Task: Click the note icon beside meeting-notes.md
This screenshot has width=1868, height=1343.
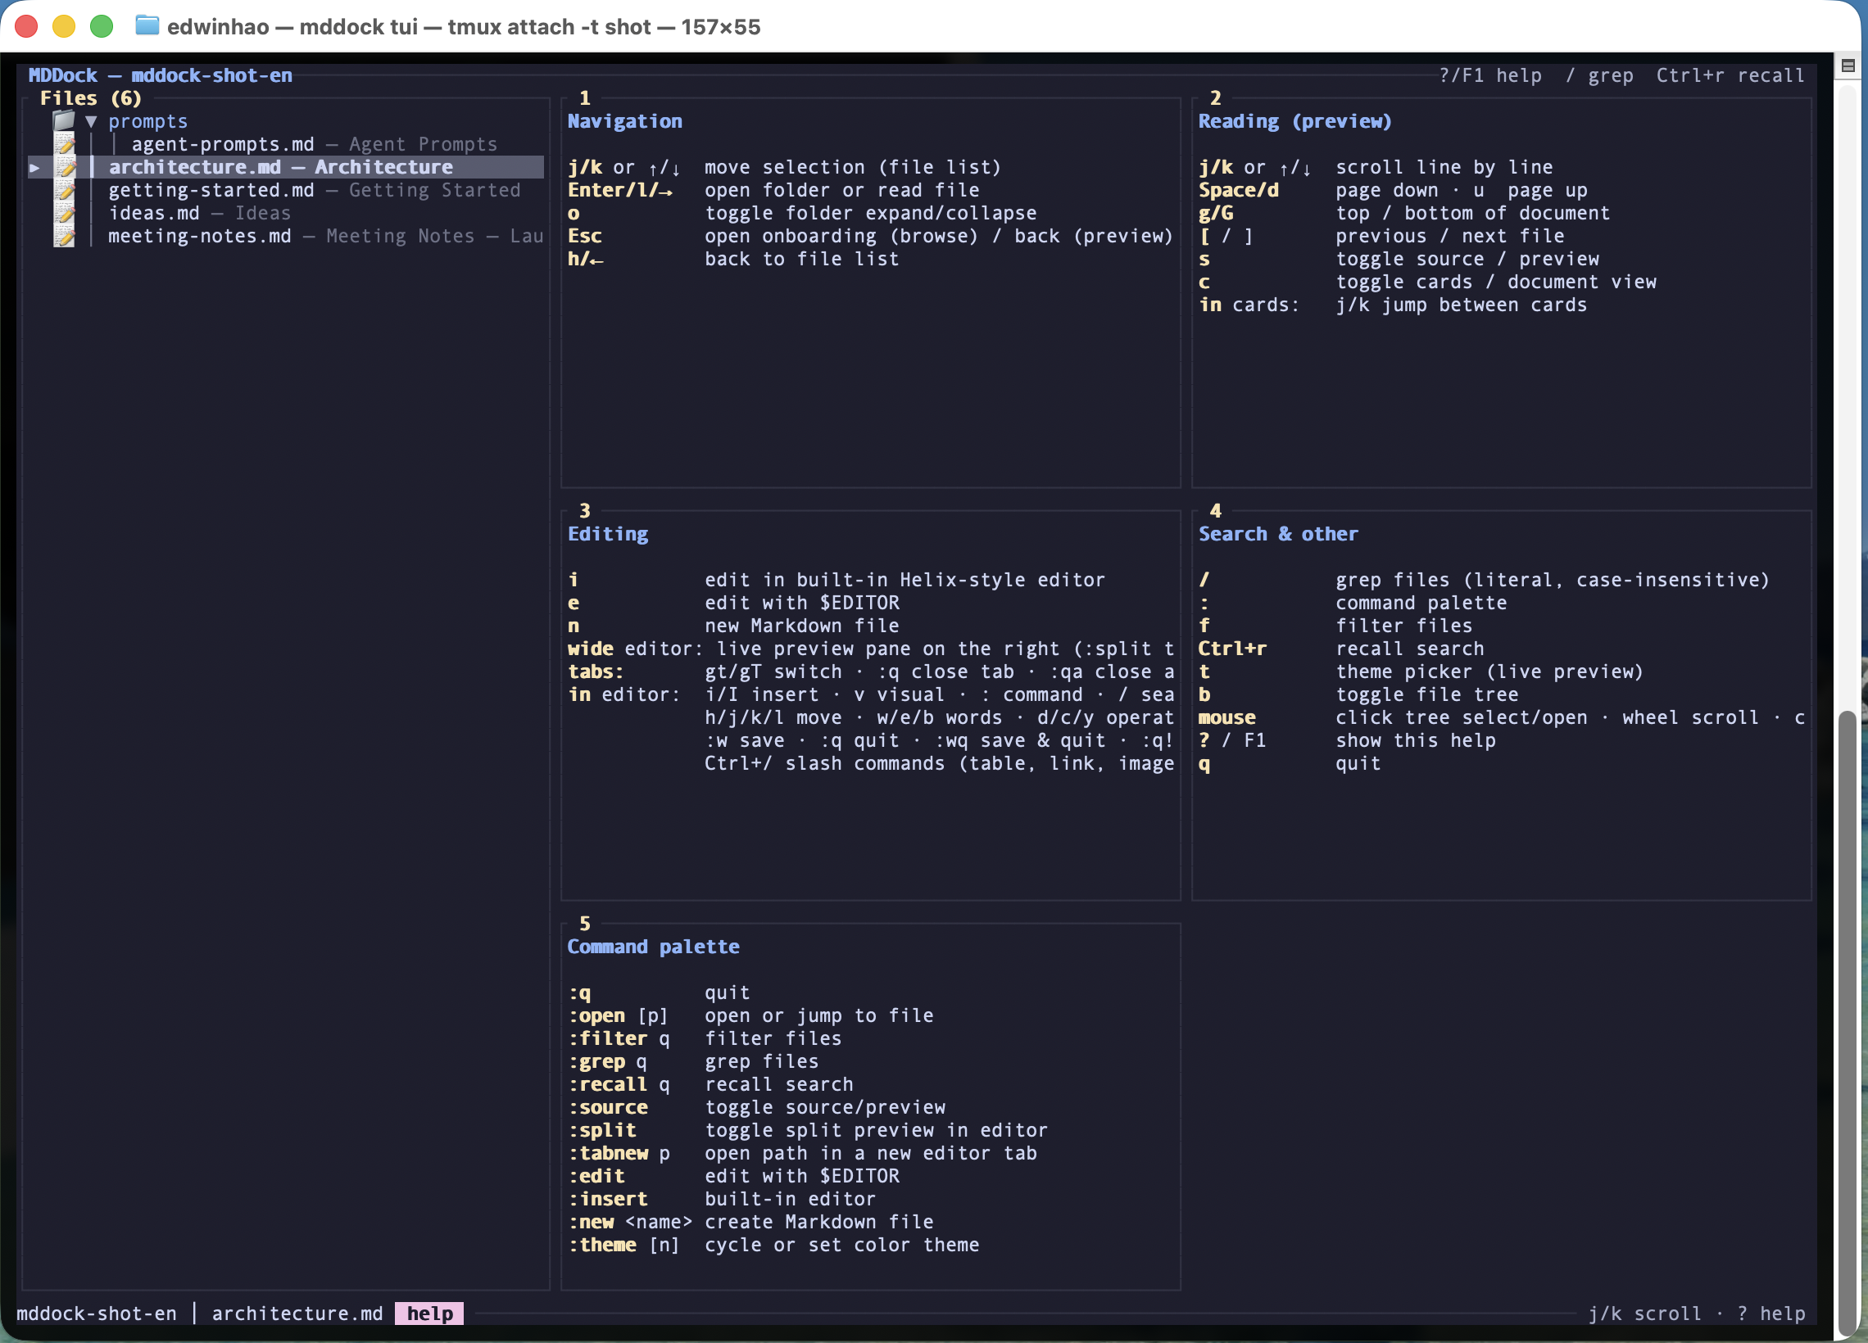Action: (64, 237)
